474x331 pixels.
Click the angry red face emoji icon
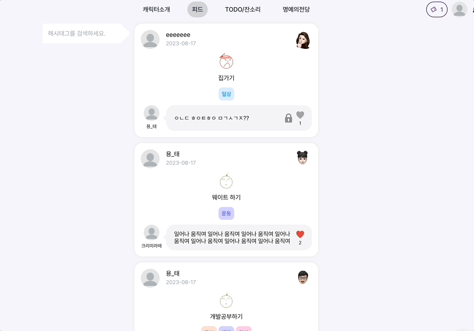pyautogui.click(x=226, y=61)
